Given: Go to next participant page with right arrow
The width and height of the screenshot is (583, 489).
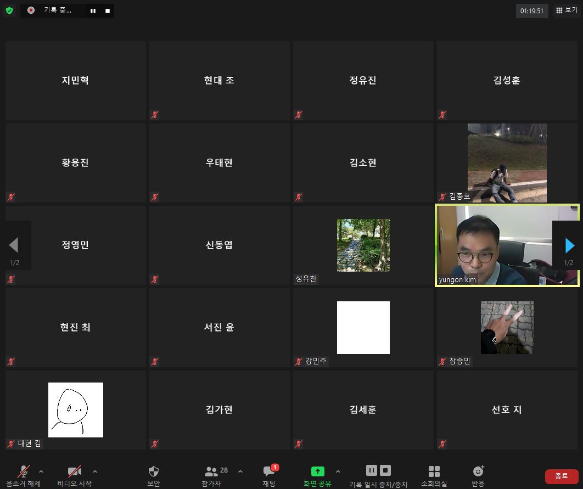Looking at the screenshot, I should click(x=569, y=245).
